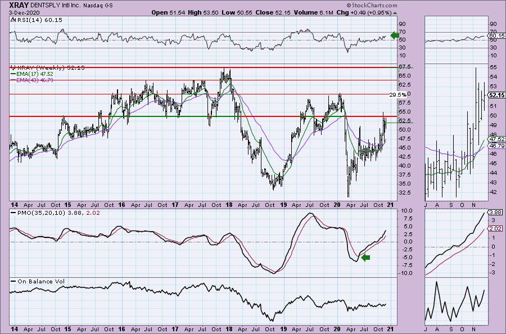This screenshot has height=334, width=506.
Task: Select the DENTSPLY Intl Inc. company name
Action: click(x=56, y=5)
